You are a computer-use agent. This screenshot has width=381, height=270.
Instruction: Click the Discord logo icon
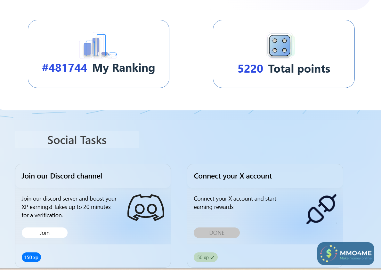(146, 207)
